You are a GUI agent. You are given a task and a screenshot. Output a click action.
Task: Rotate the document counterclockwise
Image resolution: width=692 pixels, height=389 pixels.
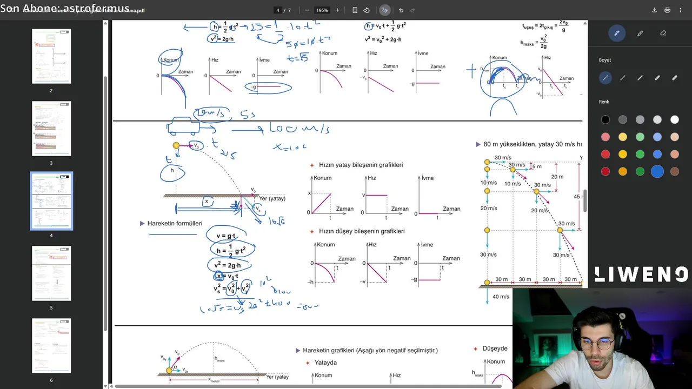tap(367, 10)
